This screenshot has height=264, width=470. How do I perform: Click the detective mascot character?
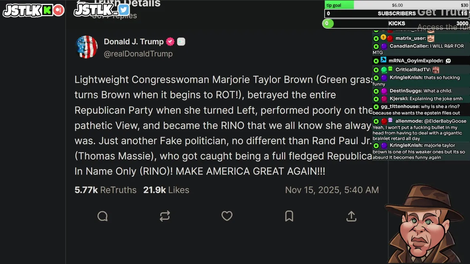[424, 224]
